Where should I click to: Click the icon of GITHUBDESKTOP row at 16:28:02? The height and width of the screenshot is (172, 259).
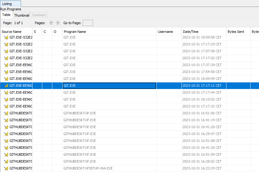coord(6,161)
